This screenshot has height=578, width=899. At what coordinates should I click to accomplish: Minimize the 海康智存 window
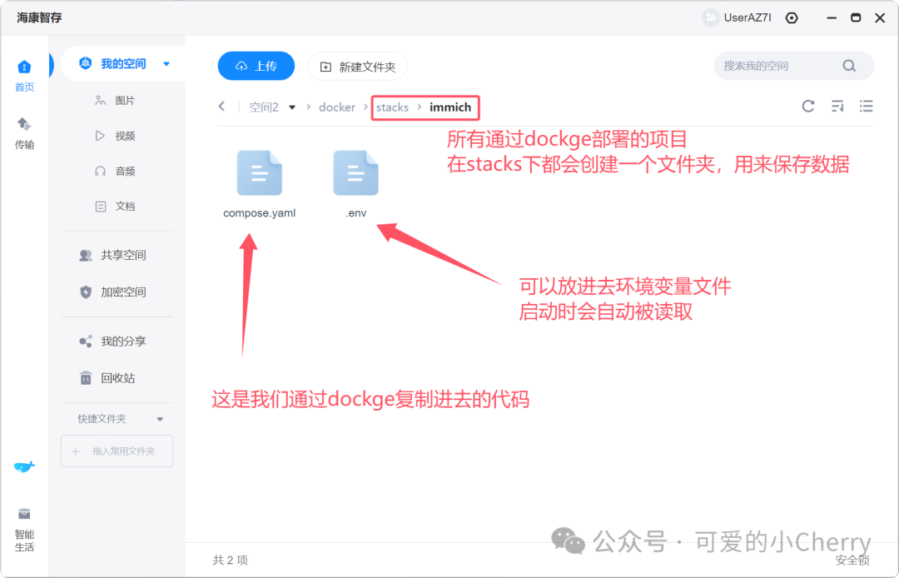832,17
